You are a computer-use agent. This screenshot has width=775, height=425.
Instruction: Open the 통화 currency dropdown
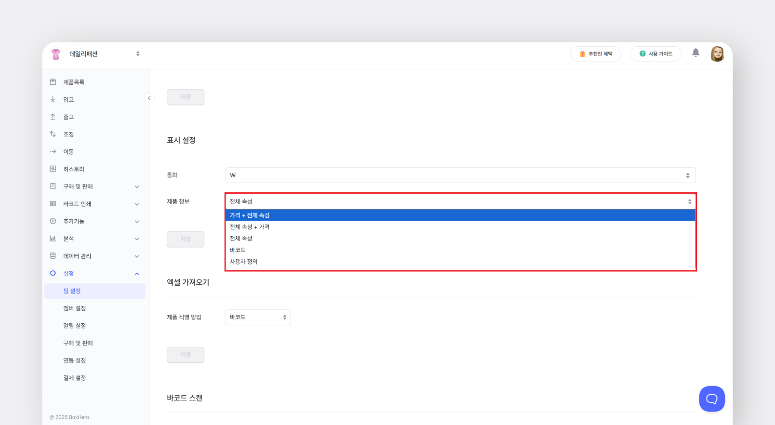tap(460, 175)
